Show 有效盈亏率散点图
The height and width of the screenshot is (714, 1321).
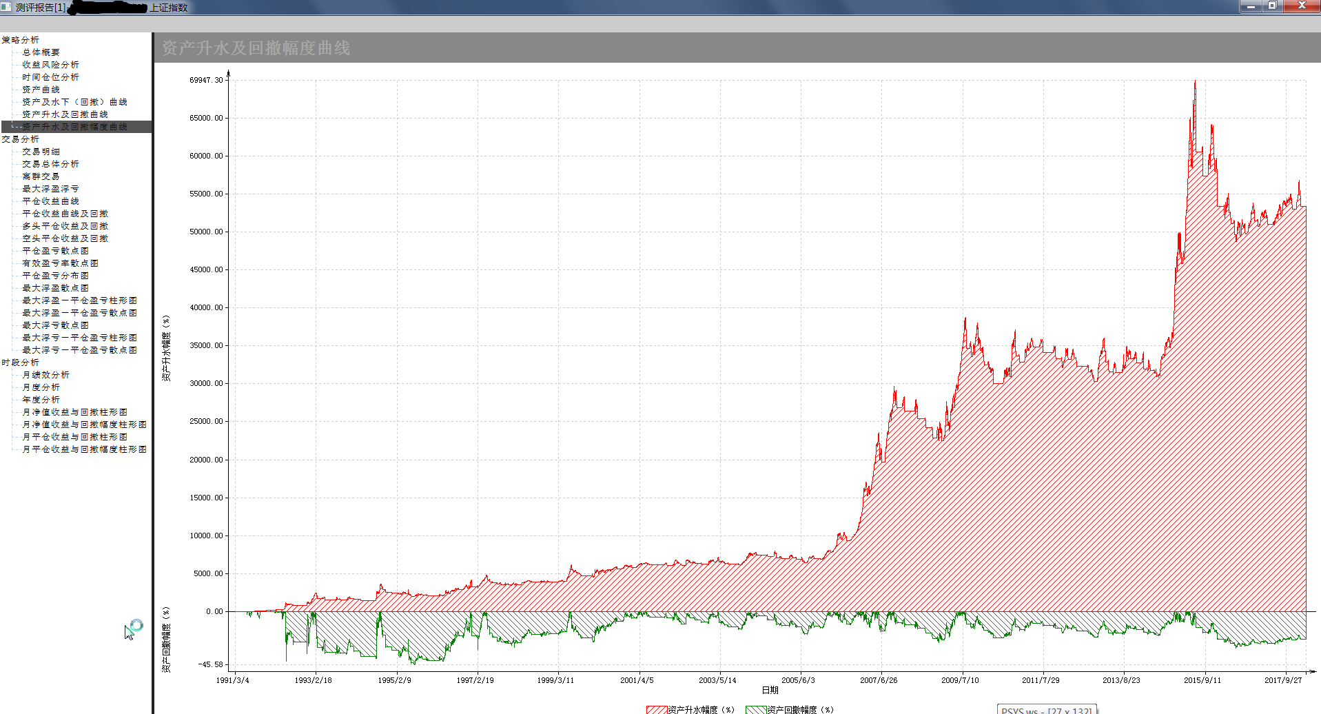tap(60, 263)
